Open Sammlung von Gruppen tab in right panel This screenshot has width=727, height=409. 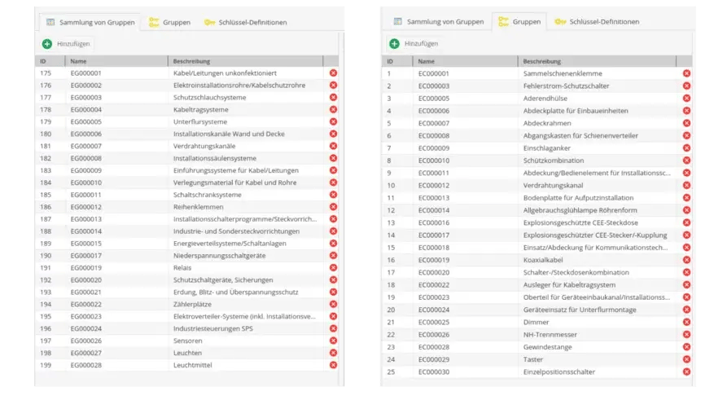click(x=438, y=21)
